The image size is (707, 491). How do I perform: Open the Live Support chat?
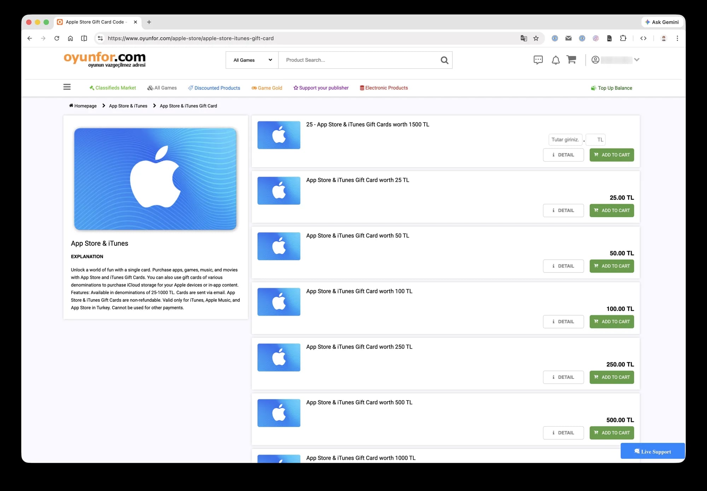[x=653, y=451]
